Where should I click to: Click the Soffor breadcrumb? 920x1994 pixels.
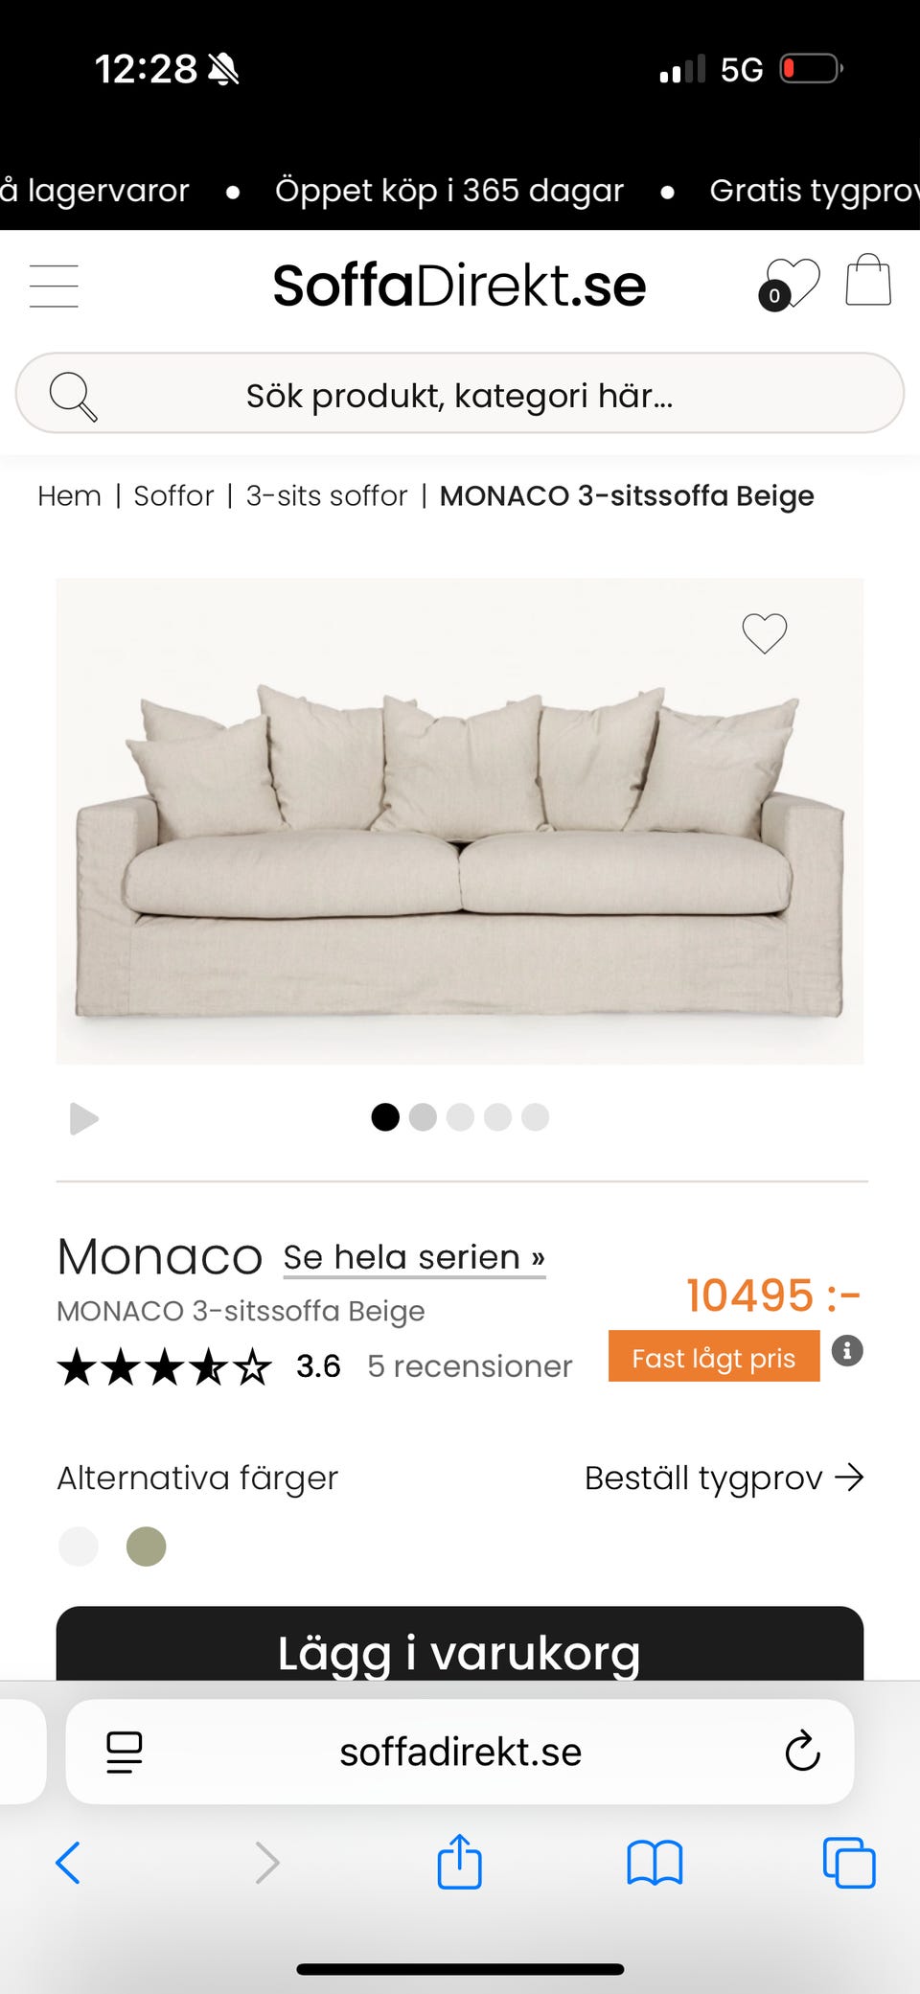[x=173, y=496]
